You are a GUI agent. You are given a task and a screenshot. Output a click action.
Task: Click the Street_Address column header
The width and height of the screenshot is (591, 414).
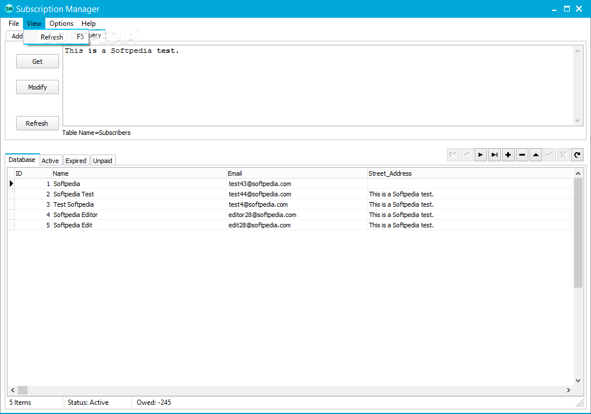click(471, 173)
